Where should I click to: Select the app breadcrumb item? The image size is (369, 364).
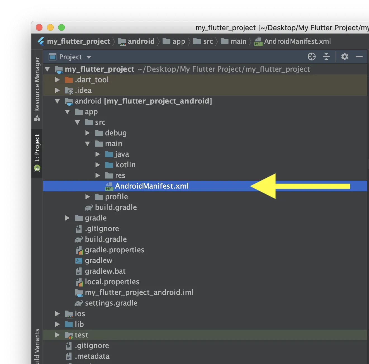pos(174,41)
